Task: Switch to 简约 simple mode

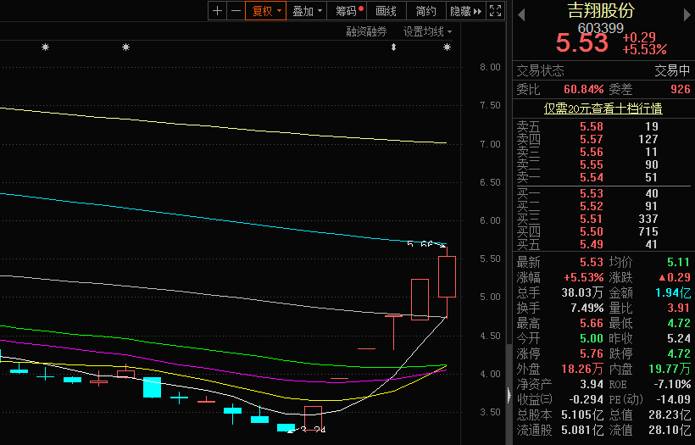Action: pos(426,11)
